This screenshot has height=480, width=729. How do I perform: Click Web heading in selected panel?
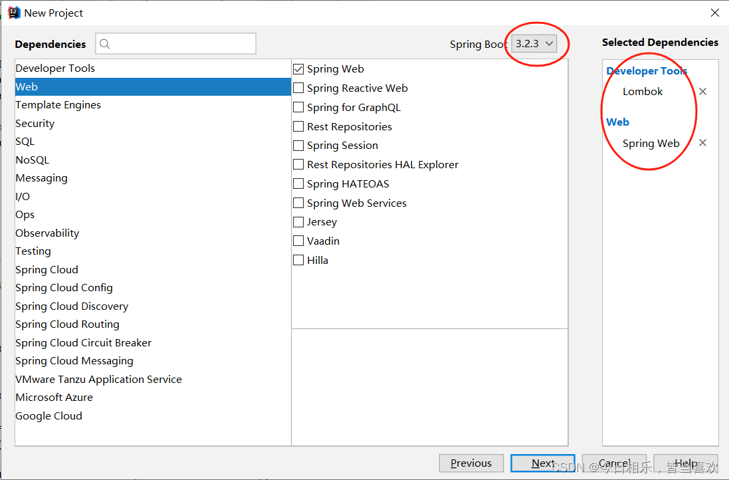(x=617, y=122)
